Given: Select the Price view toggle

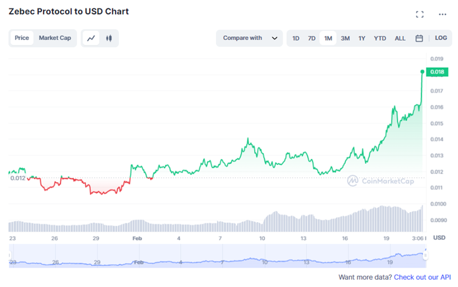Looking at the screenshot, I should (22, 38).
